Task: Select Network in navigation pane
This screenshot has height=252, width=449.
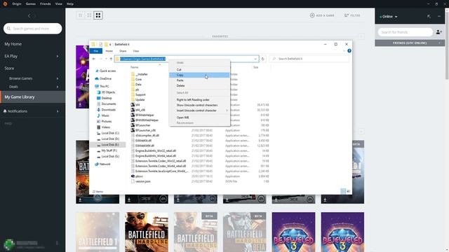Action: point(105,164)
